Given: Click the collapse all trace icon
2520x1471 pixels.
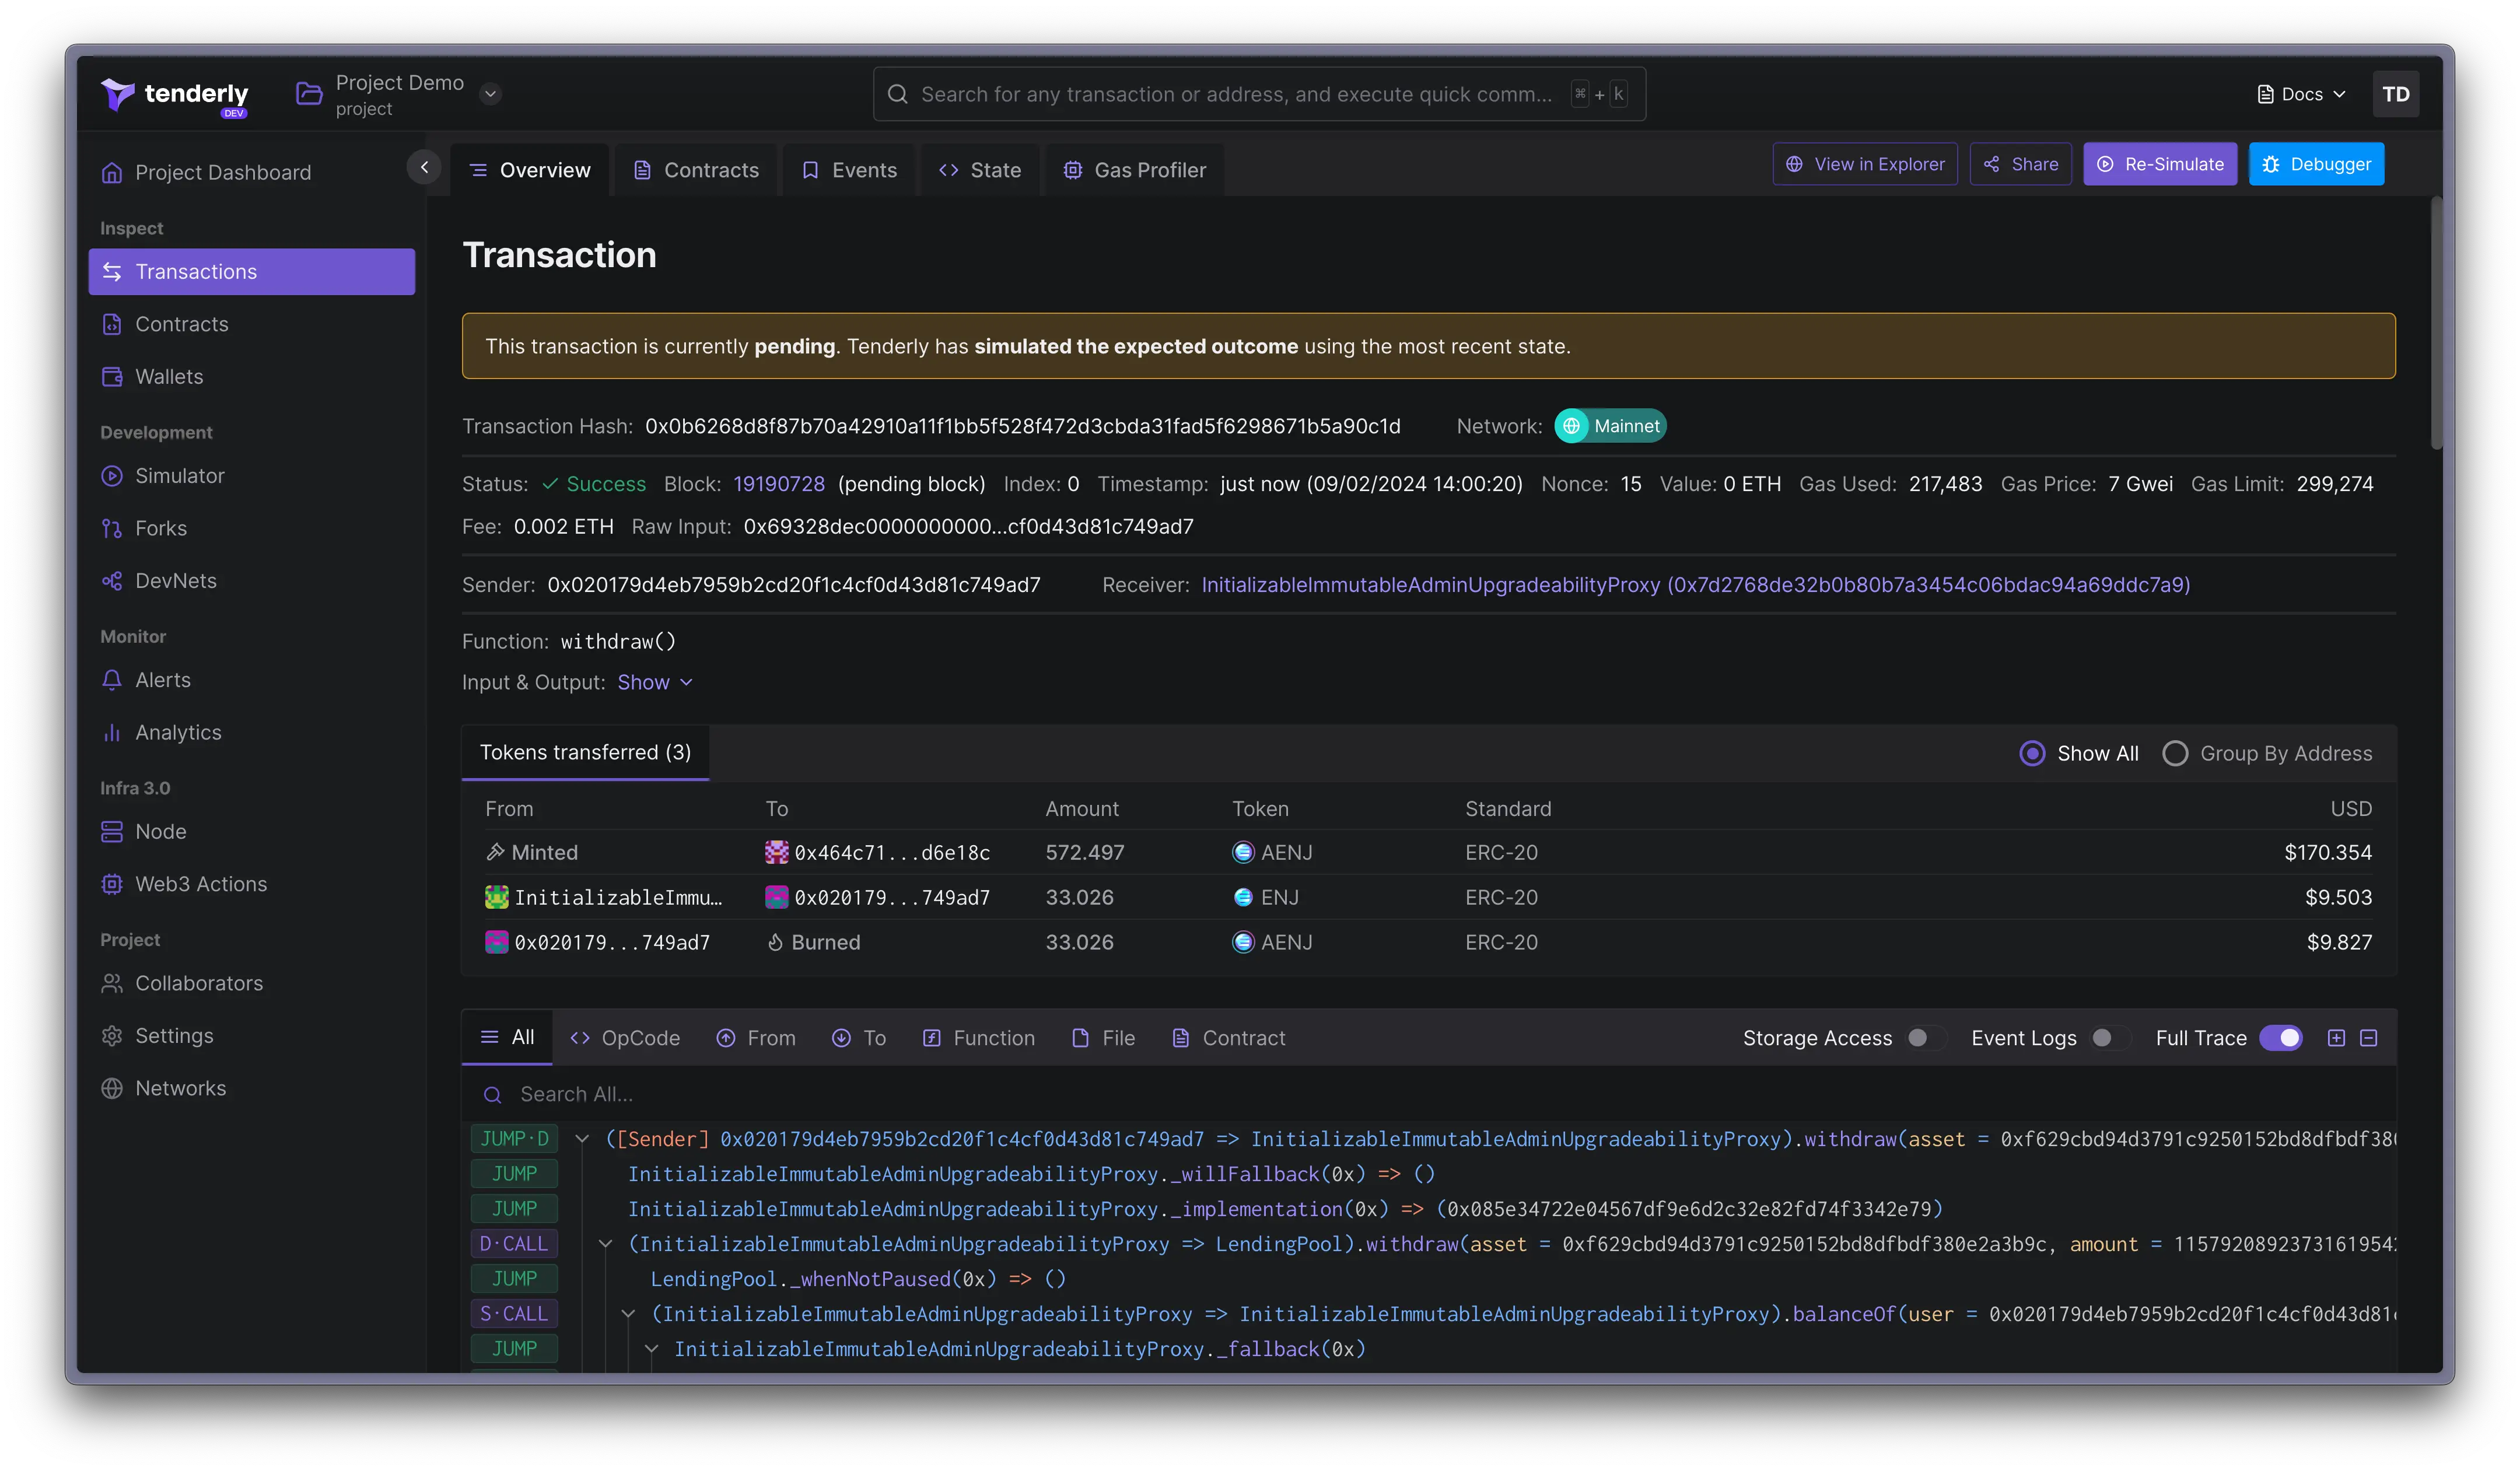Looking at the screenshot, I should (x=2369, y=1038).
